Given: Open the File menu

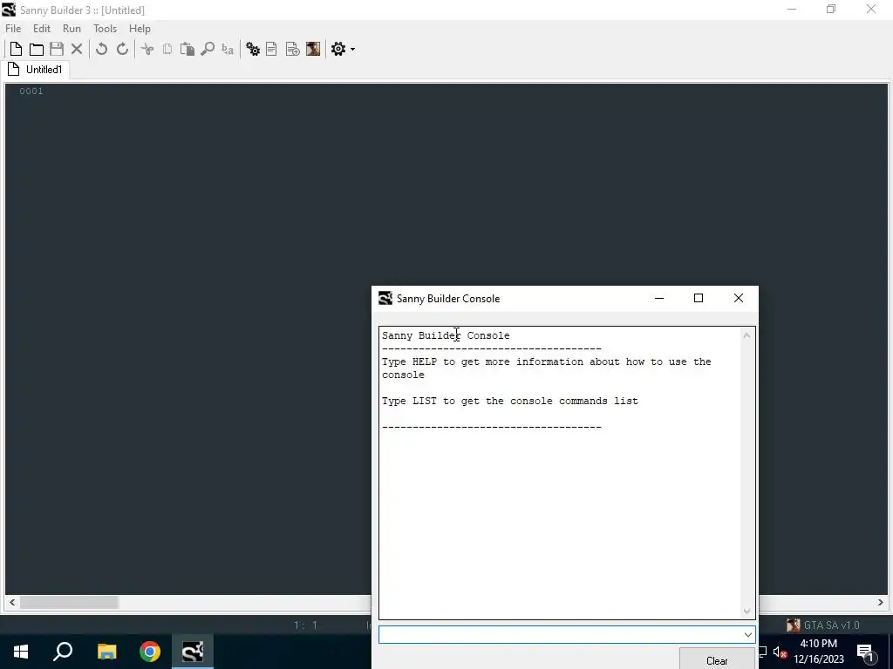Looking at the screenshot, I should click(x=13, y=29).
